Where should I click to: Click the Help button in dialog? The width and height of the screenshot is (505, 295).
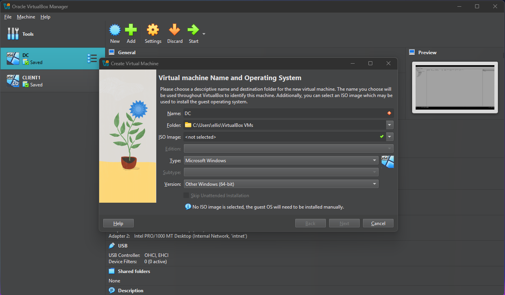[x=118, y=223]
